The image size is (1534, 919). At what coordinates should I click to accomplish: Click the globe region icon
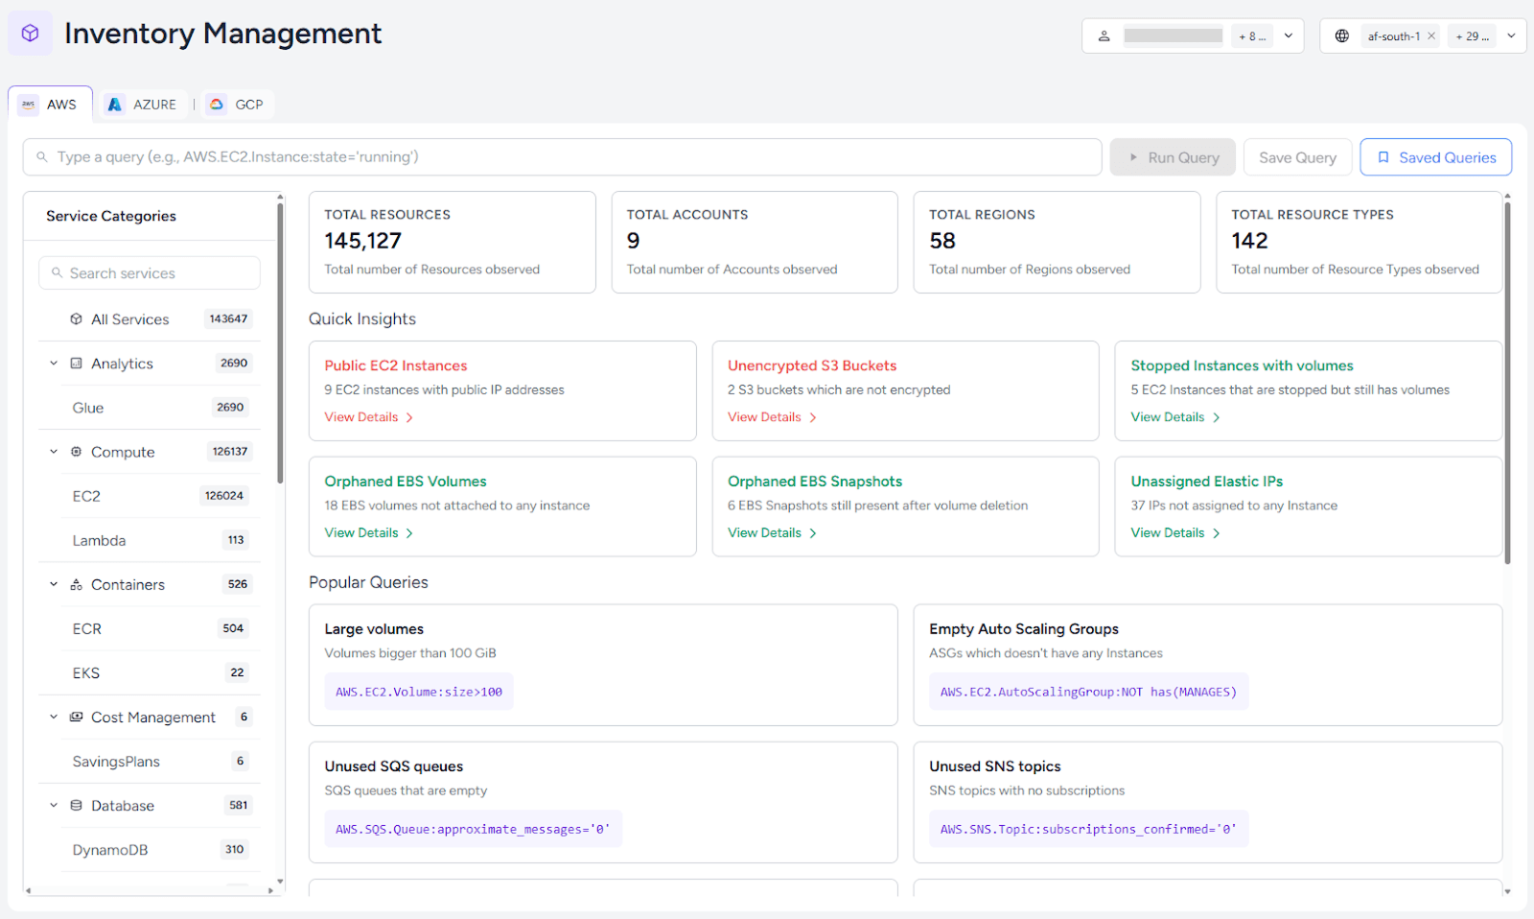(x=1342, y=36)
